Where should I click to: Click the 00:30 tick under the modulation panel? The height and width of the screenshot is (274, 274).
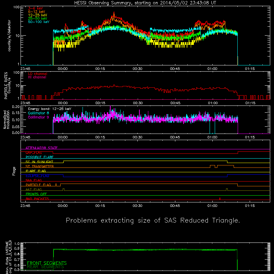tap(138, 137)
